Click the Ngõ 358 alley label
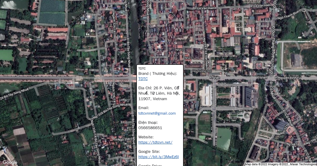Image resolution: width=317 pixels, height=166 pixels. click(124, 139)
